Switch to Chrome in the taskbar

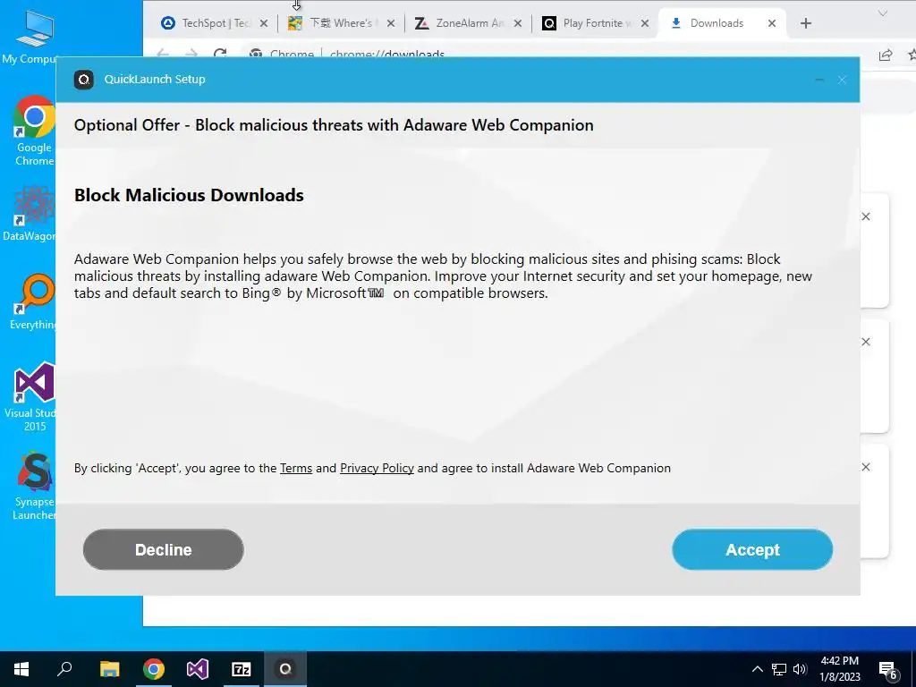click(154, 669)
